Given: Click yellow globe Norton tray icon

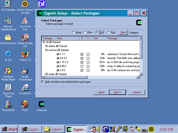Looking at the screenshot, I should 151,129.
